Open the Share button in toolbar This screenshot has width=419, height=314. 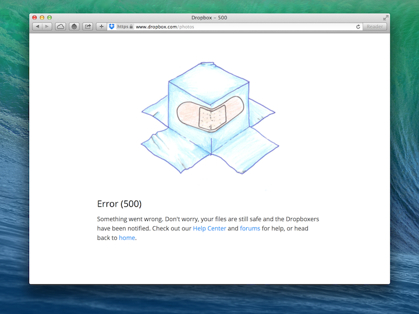[88, 26]
